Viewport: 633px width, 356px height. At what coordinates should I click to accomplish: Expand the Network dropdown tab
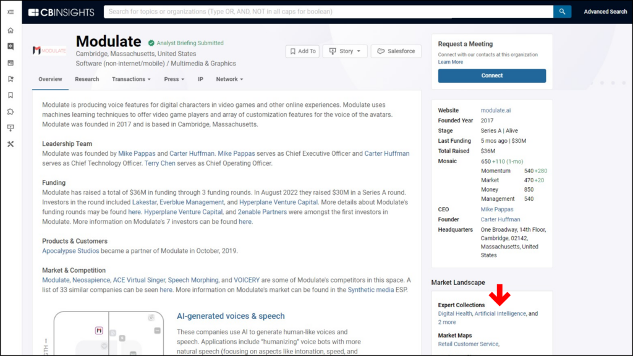(x=229, y=79)
